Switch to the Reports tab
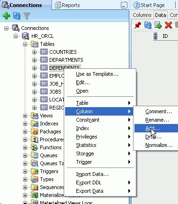 (67, 5)
